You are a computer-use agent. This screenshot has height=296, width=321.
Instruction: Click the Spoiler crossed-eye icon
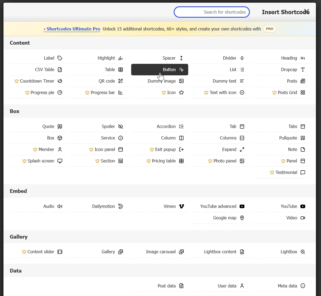pos(120,127)
